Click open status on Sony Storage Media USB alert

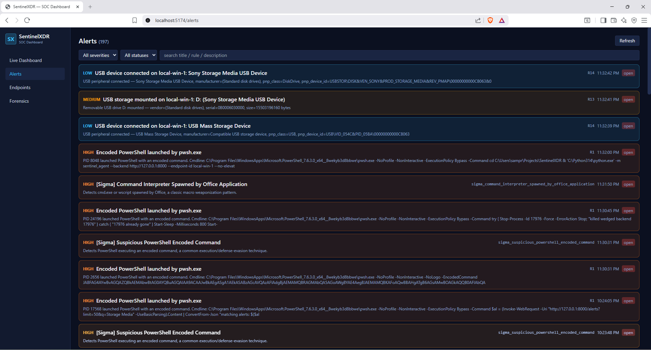628,73
